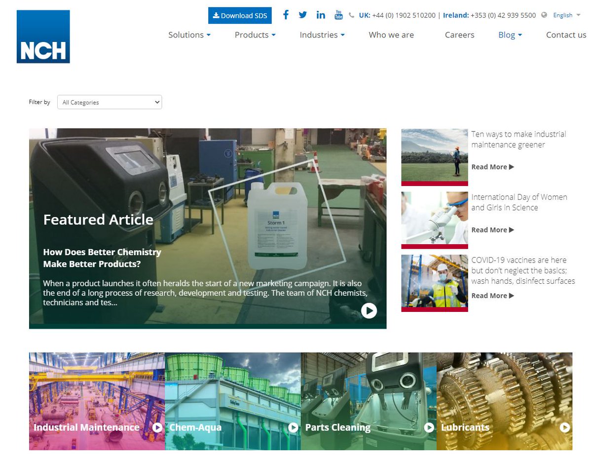Viewport: 592px width, 455px height.
Task: Open the Lubricants category tile
Action: coord(504,401)
